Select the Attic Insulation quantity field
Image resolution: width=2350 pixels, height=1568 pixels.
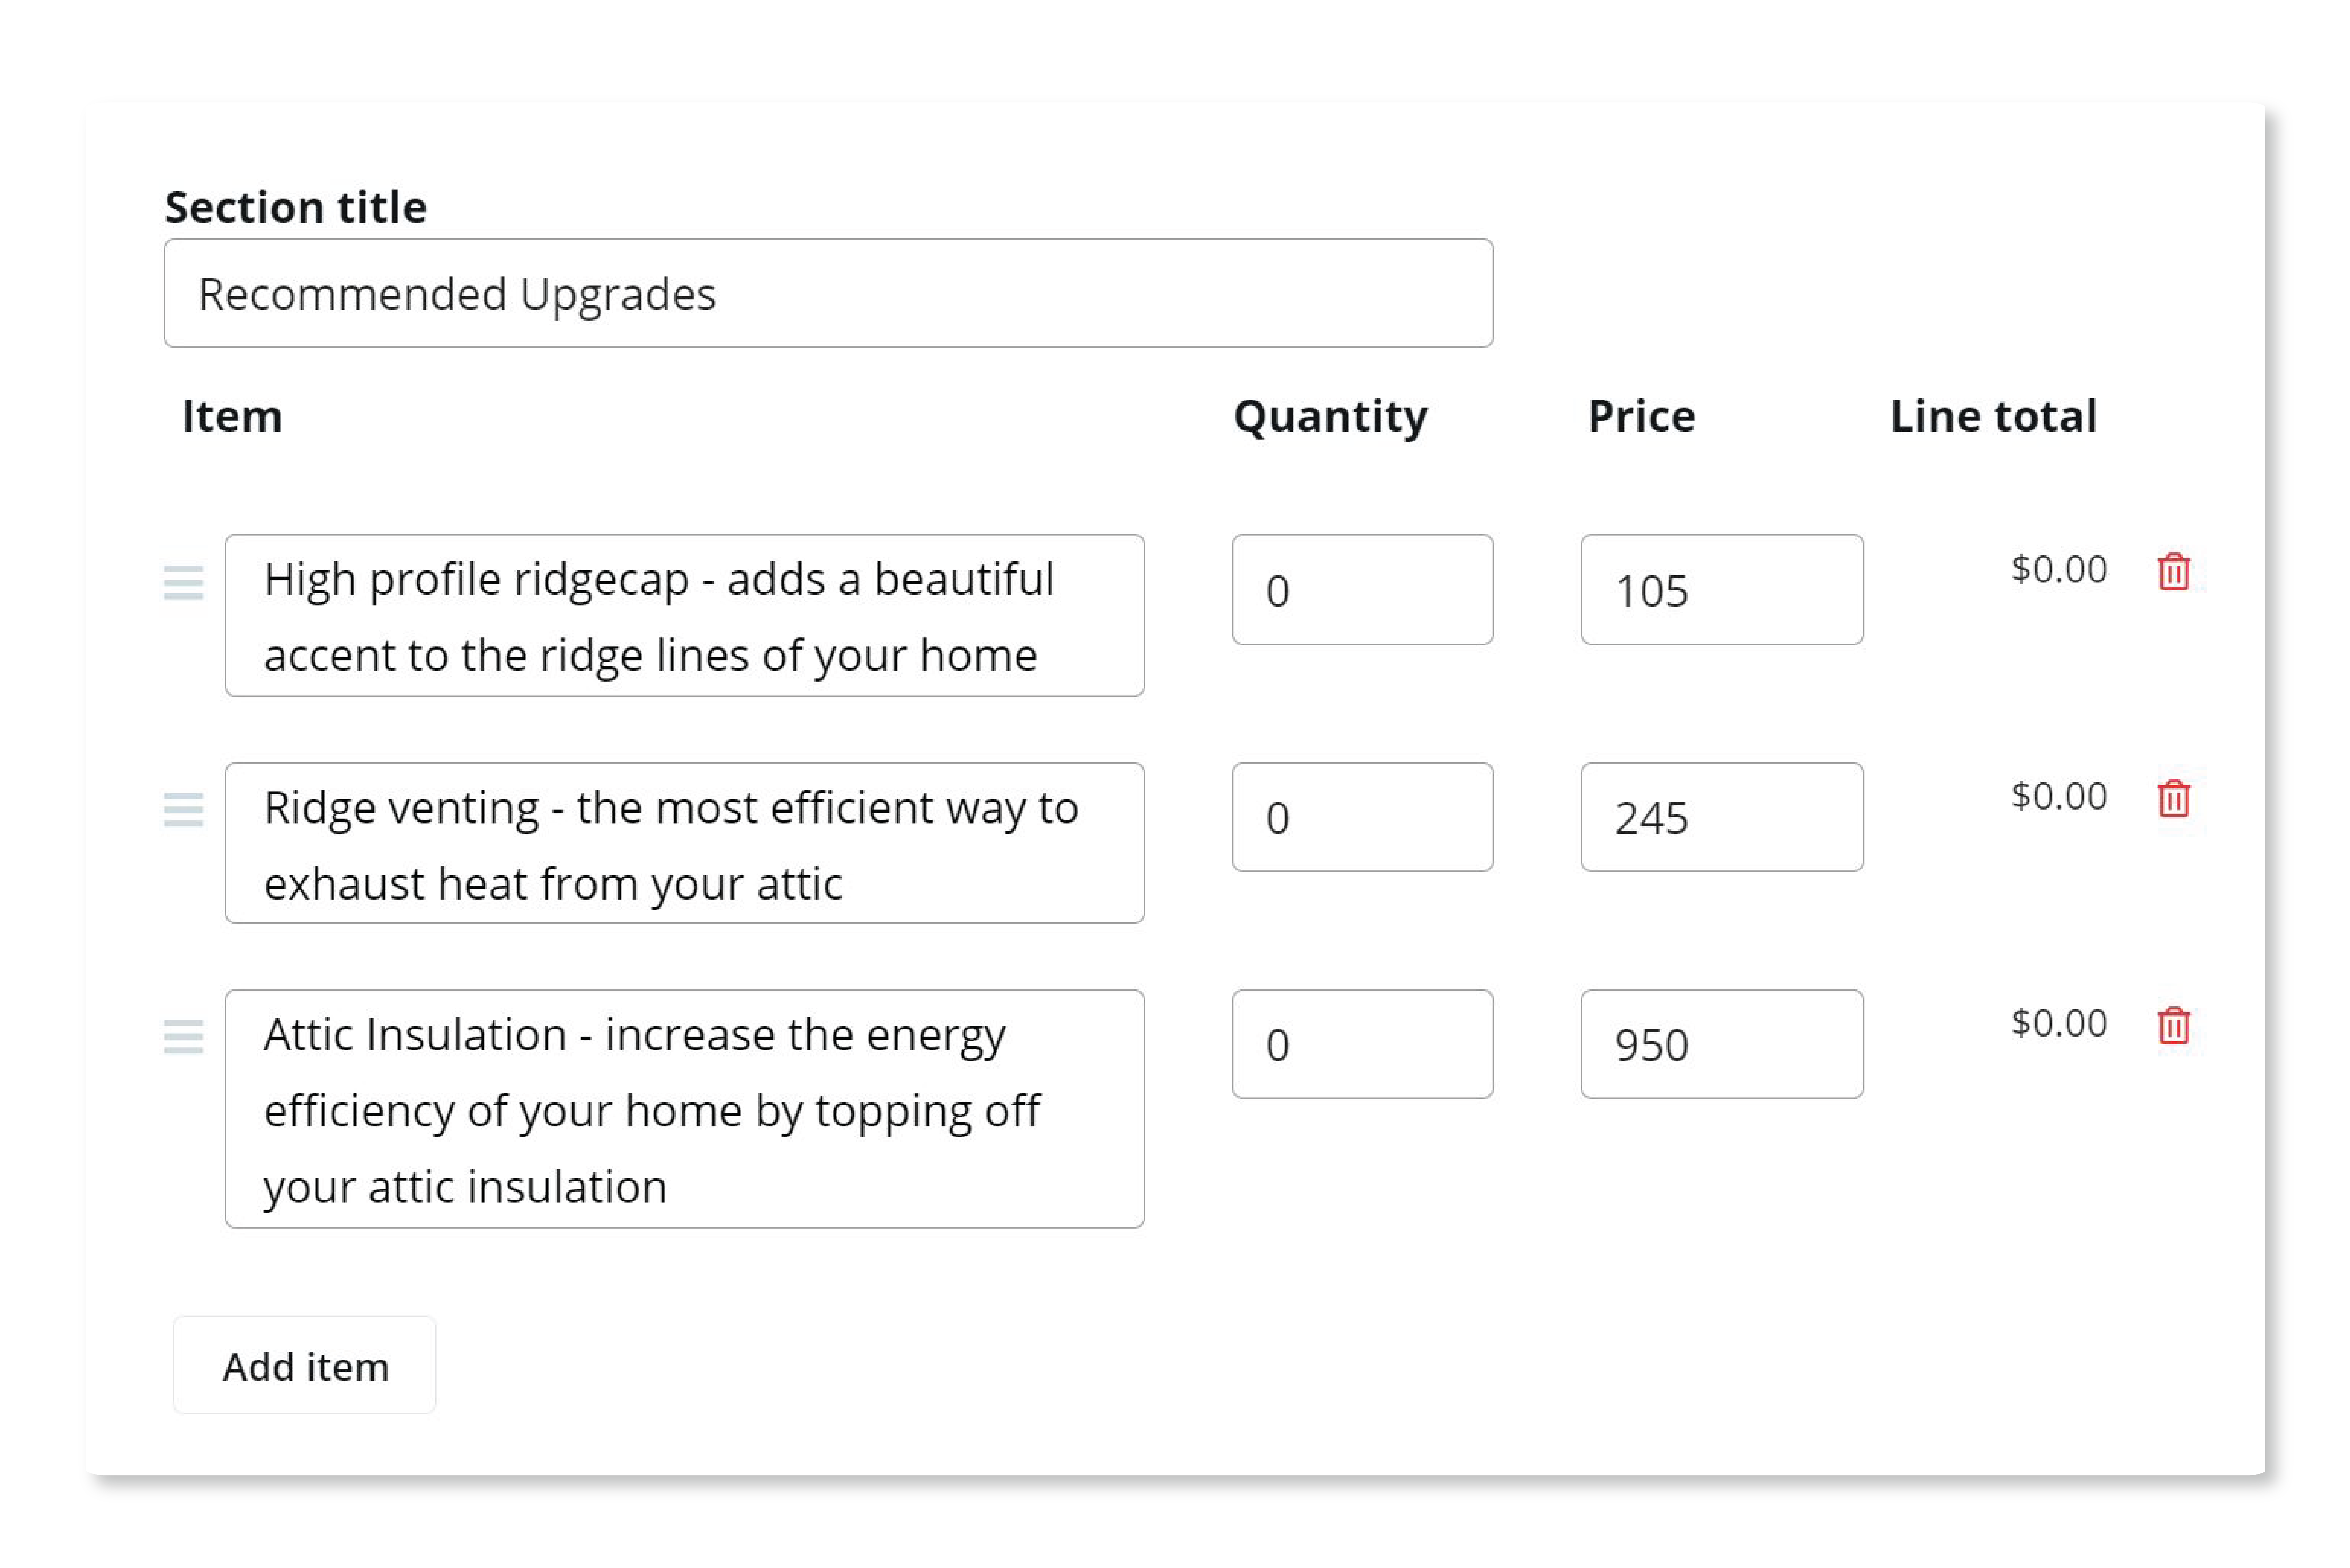point(1362,1044)
